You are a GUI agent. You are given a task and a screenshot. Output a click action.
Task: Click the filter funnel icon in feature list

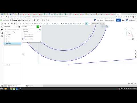tap(5, 29)
